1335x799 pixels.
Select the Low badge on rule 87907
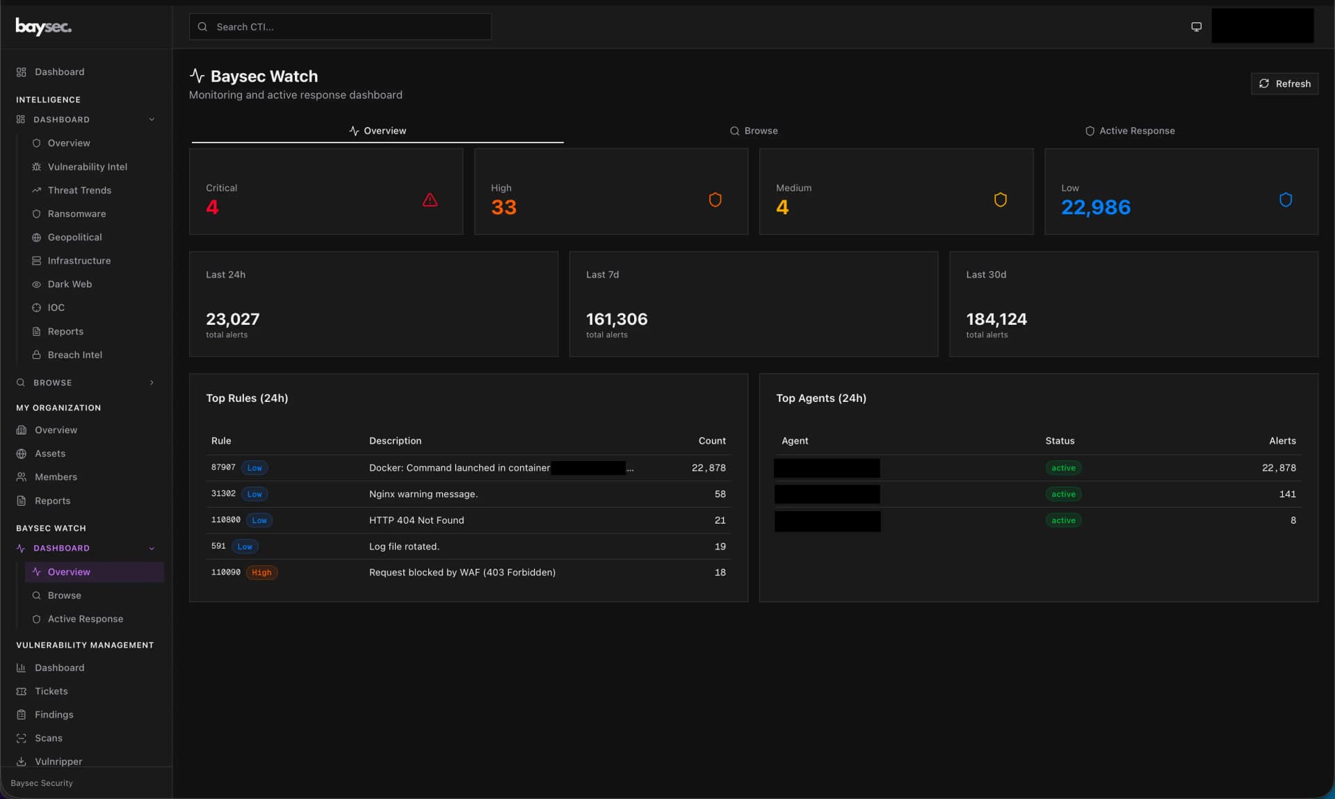(254, 467)
